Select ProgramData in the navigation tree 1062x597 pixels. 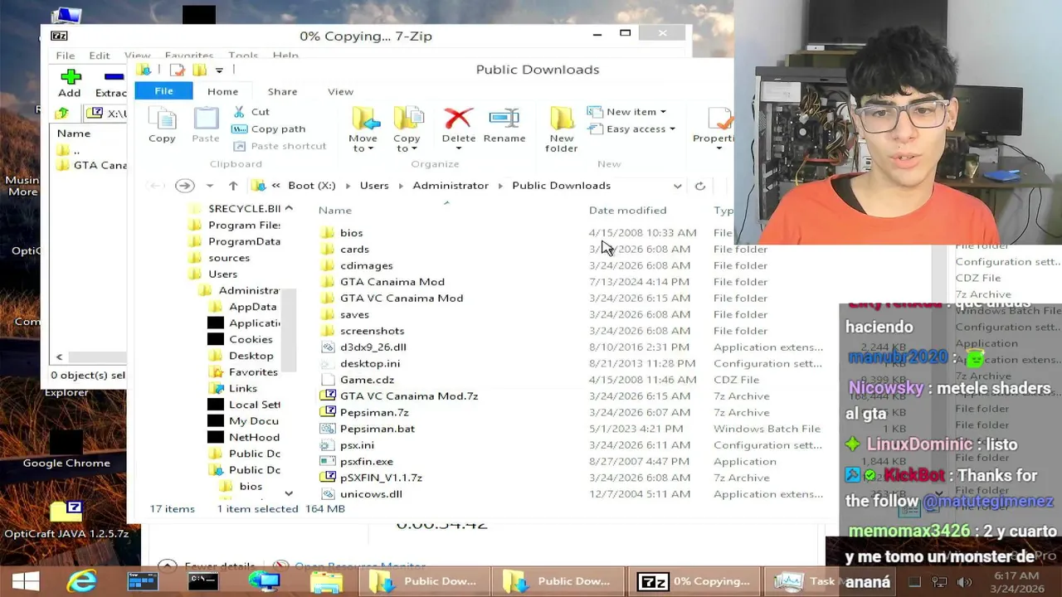244,241
